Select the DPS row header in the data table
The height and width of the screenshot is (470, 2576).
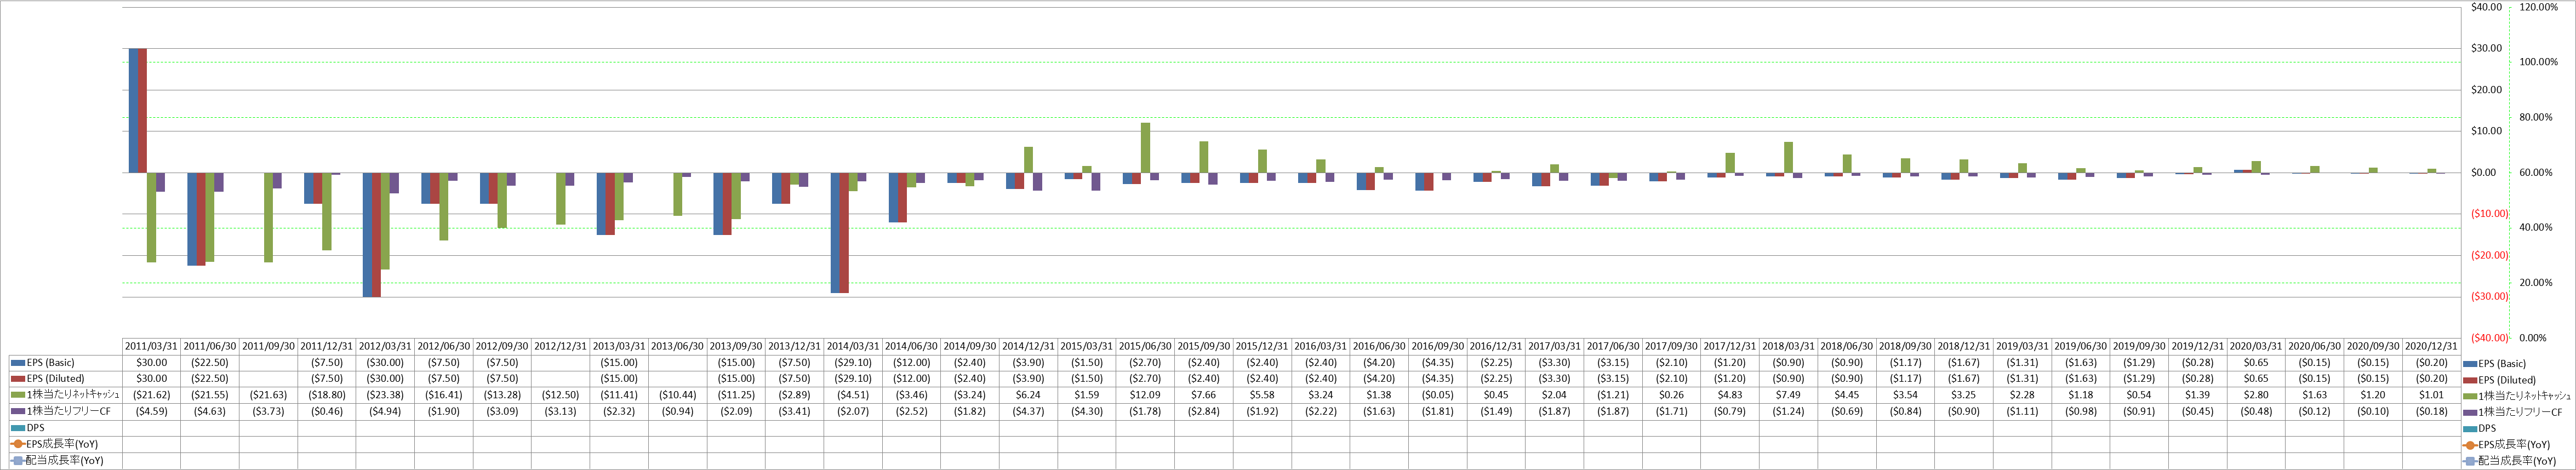65,427
